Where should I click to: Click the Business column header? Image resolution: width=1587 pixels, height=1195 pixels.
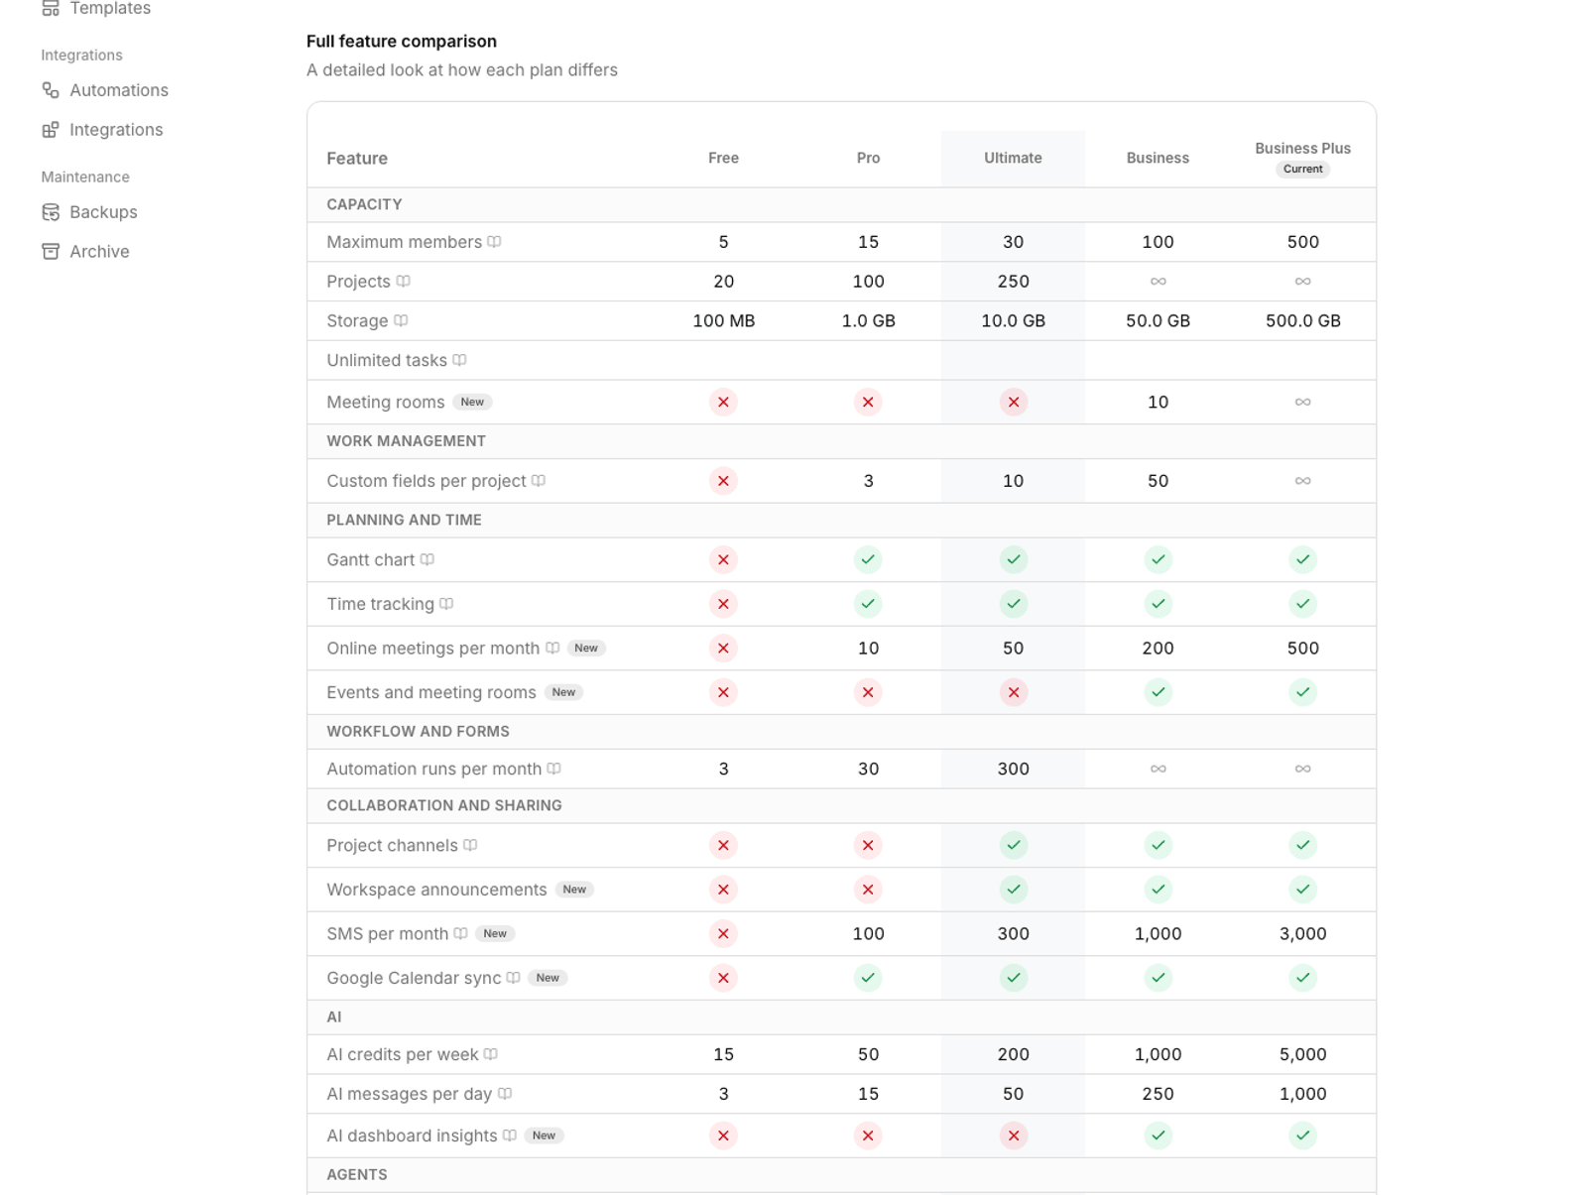[1158, 159]
